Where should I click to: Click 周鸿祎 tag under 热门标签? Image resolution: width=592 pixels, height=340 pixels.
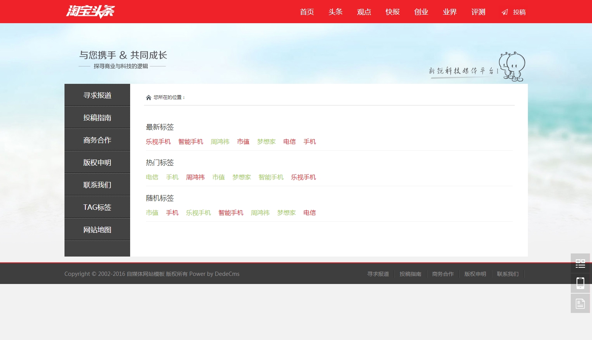(195, 177)
